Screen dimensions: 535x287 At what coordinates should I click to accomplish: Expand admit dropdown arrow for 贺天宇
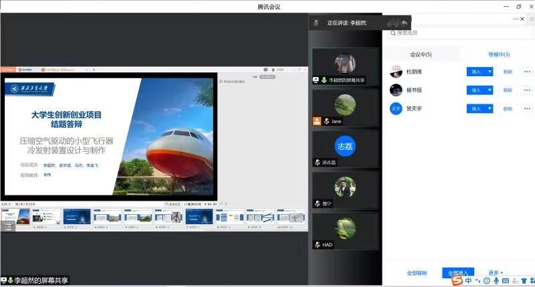pyautogui.click(x=490, y=108)
